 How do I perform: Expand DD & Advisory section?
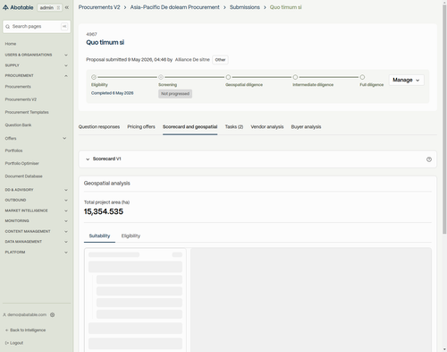pos(36,190)
